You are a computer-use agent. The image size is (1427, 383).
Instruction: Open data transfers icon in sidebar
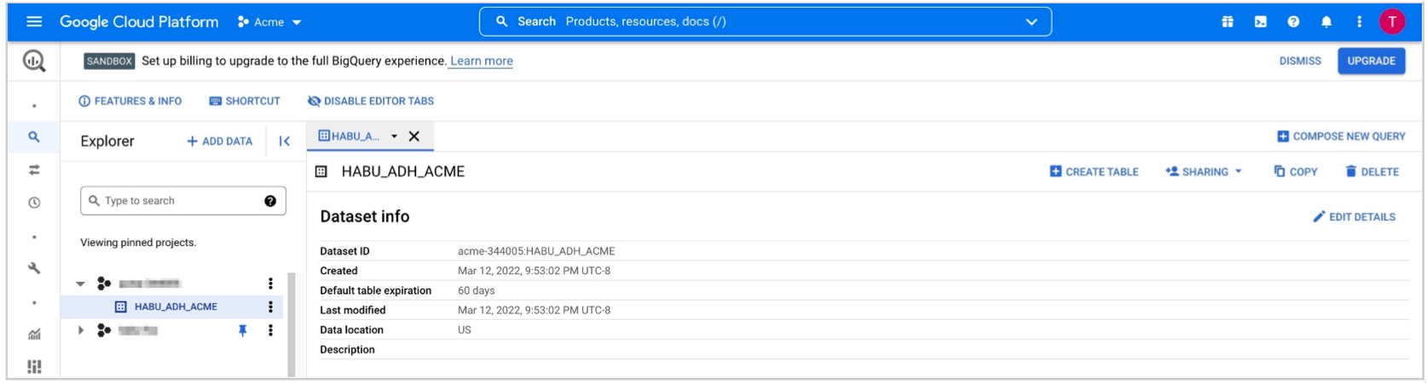coord(34,170)
